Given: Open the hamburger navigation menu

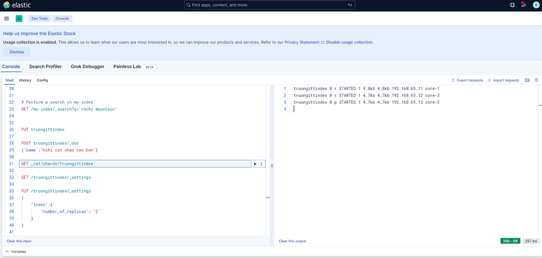Looking at the screenshot, I should pyautogui.click(x=7, y=18).
